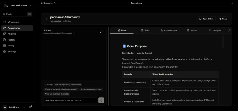
Task: Click the Share button
Action: 223,19
